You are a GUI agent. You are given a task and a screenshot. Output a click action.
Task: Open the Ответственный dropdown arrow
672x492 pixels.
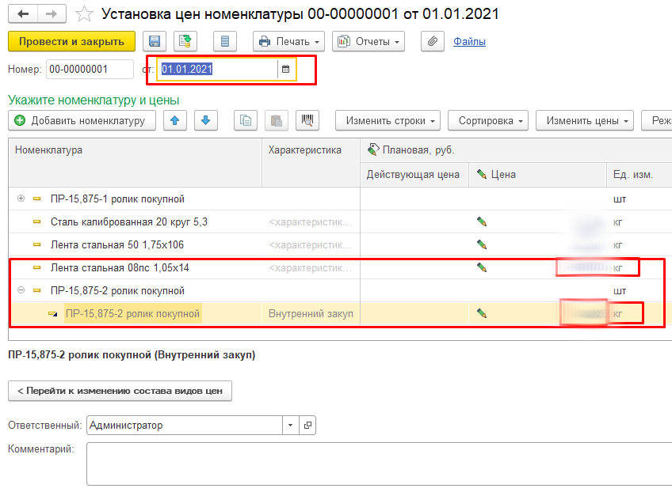click(291, 426)
